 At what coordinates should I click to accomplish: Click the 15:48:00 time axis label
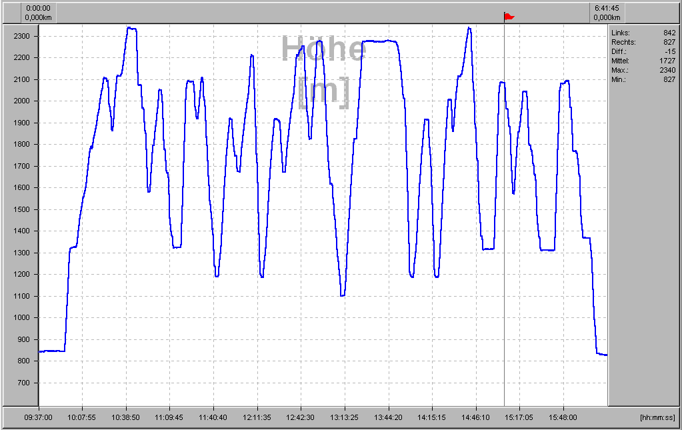coord(563,417)
